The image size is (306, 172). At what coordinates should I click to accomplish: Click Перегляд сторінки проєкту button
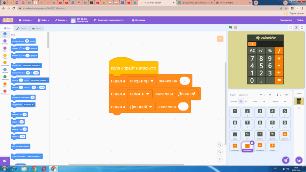point(109,20)
